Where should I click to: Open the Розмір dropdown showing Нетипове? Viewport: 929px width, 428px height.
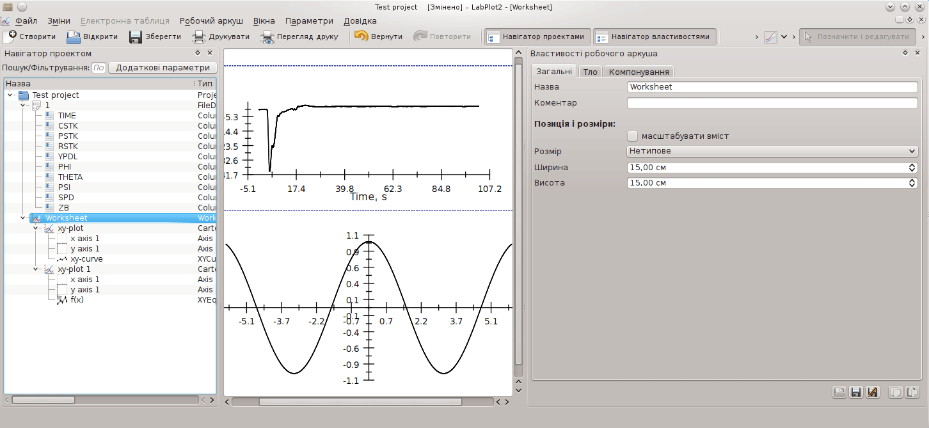772,151
